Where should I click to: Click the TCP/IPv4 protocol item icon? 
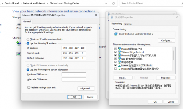point(119,66)
